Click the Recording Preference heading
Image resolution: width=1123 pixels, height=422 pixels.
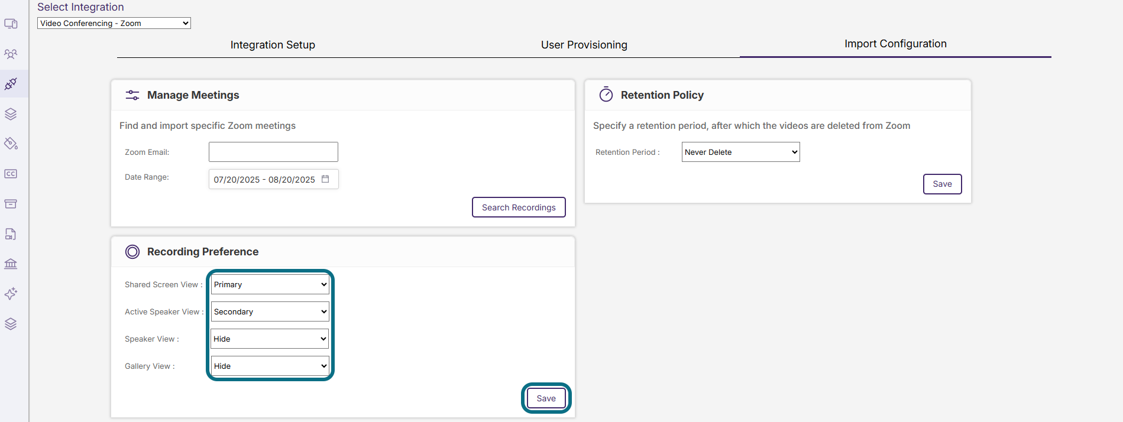tap(203, 252)
